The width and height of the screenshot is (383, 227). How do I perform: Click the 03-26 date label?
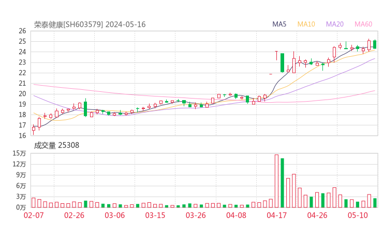click(x=196, y=215)
